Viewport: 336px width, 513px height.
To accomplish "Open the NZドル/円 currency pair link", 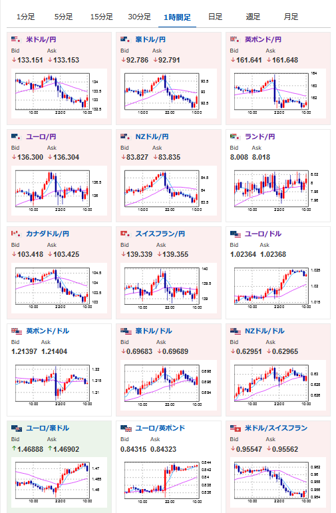I will pyautogui.click(x=152, y=137).
